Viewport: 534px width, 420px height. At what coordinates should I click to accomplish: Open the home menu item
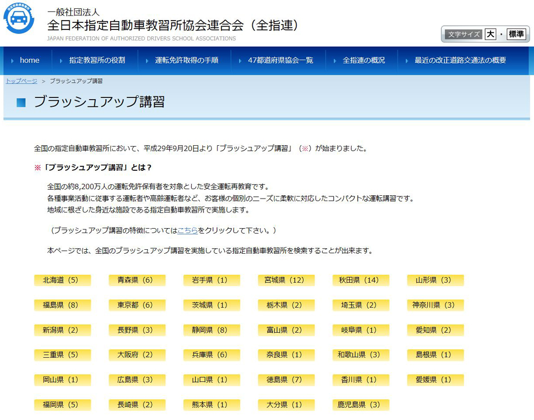pyautogui.click(x=29, y=60)
